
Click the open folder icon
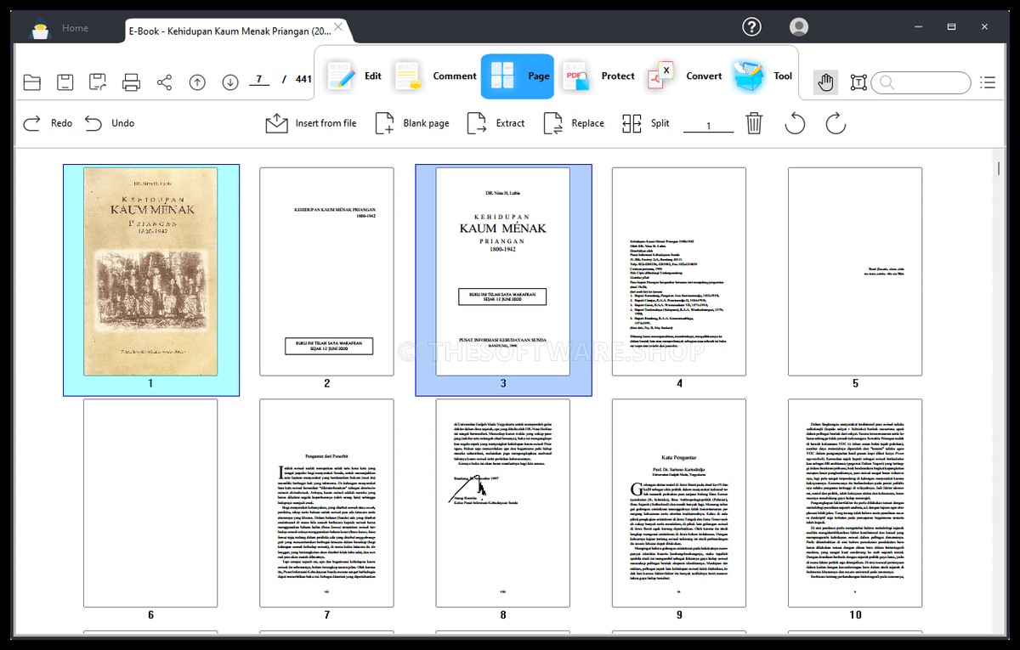click(32, 82)
